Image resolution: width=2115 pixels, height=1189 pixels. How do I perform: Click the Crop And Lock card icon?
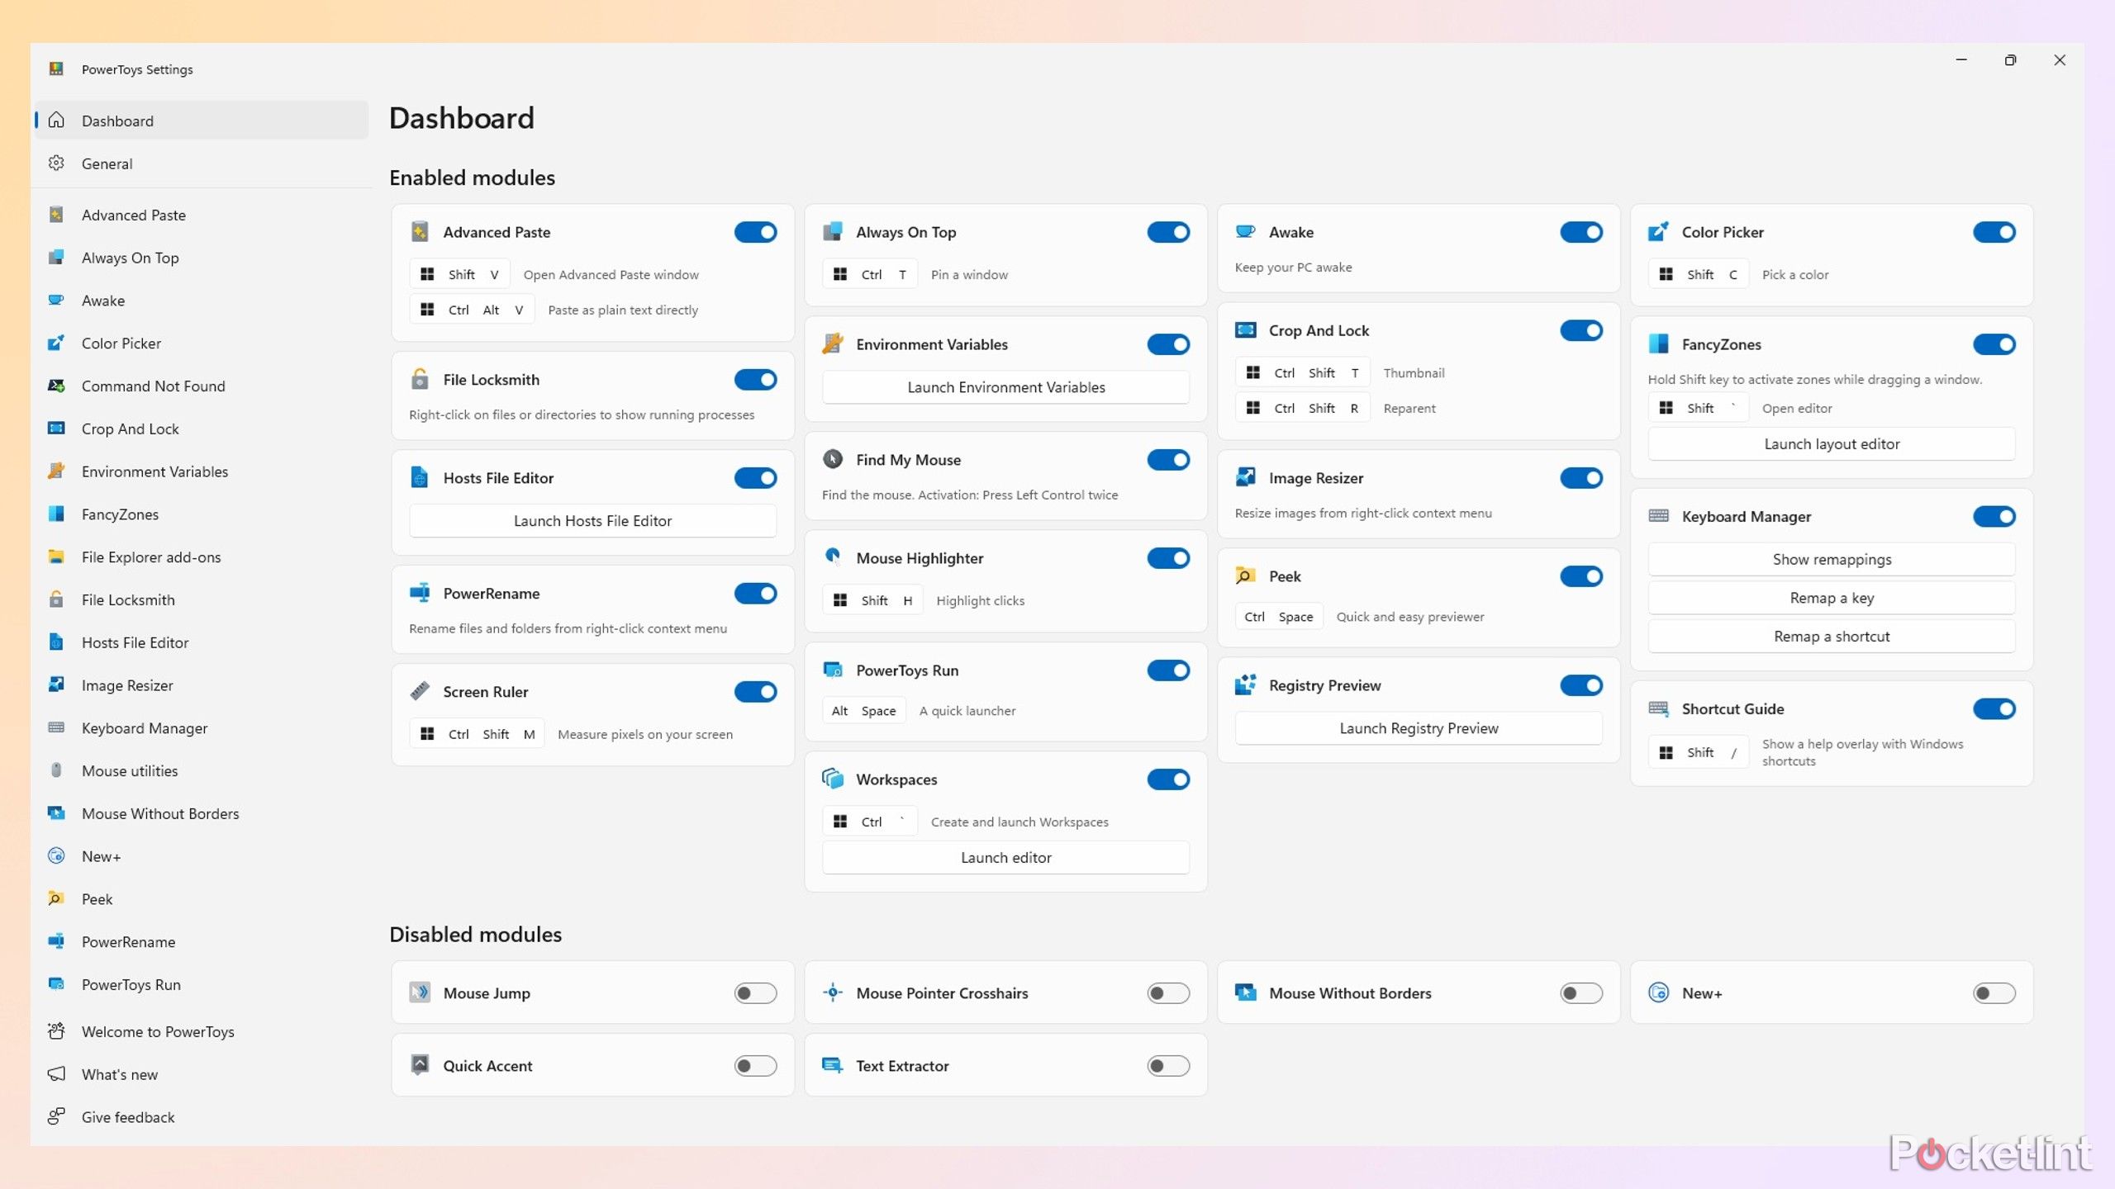pyautogui.click(x=1245, y=330)
